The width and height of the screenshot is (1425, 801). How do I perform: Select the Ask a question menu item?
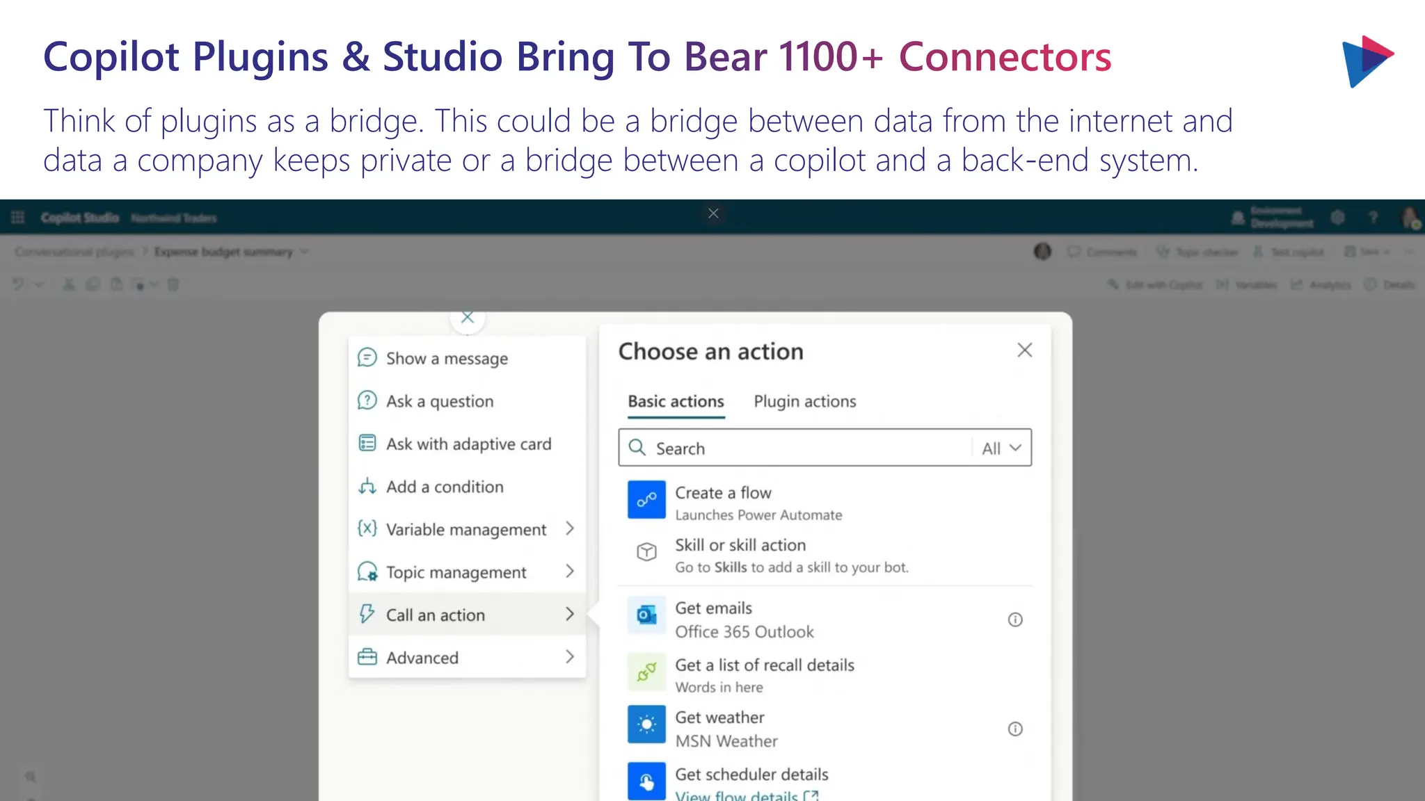[x=467, y=401]
